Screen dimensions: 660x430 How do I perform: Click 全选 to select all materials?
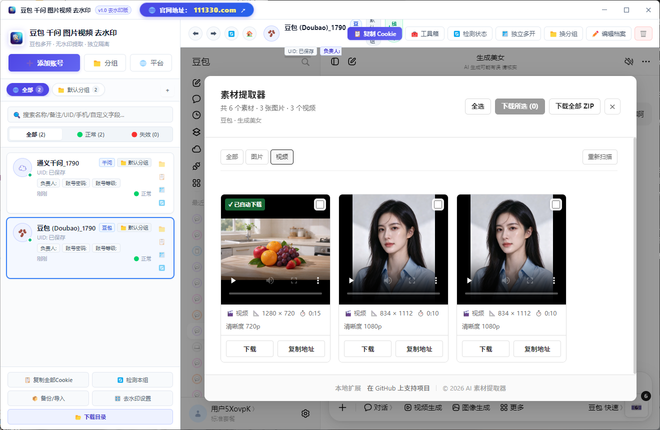point(478,106)
